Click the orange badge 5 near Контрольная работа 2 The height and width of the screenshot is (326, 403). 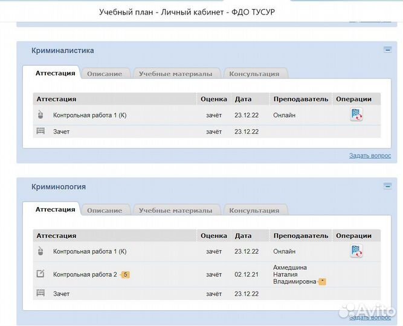click(125, 275)
